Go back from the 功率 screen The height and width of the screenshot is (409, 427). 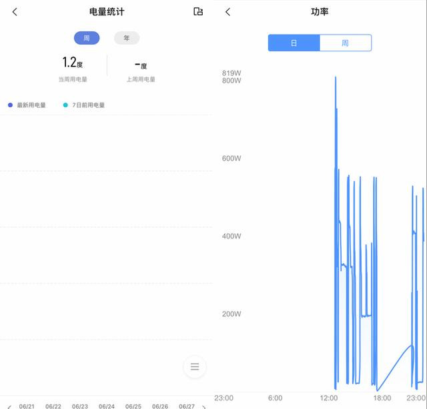(x=228, y=12)
